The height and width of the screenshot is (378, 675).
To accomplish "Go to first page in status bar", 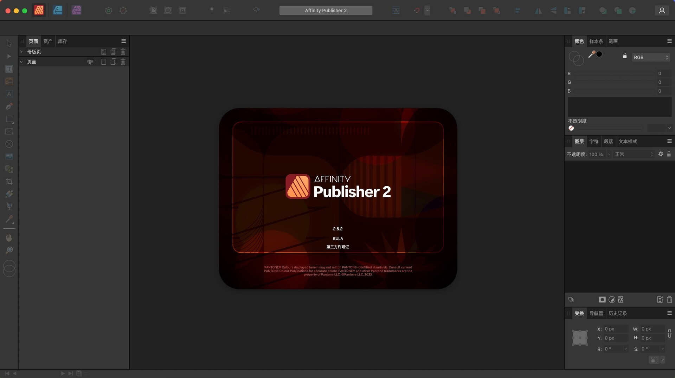I will tap(7, 373).
